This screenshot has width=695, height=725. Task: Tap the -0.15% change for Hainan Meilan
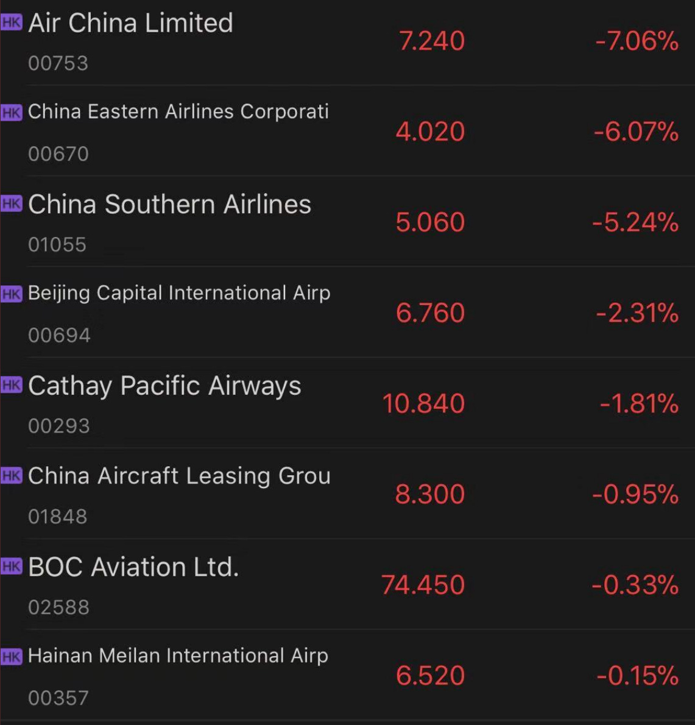coord(638,675)
